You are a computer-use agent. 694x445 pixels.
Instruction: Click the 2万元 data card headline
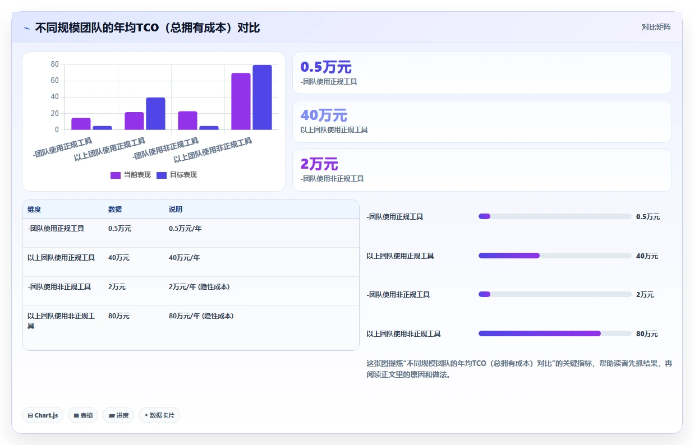click(x=319, y=164)
